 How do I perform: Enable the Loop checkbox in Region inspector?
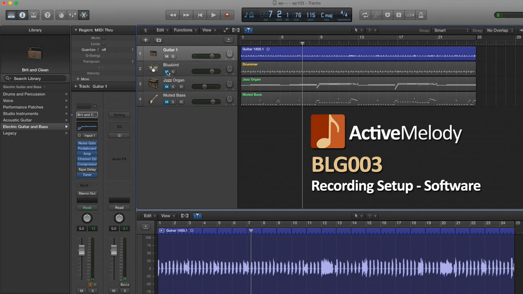[x=104, y=44]
